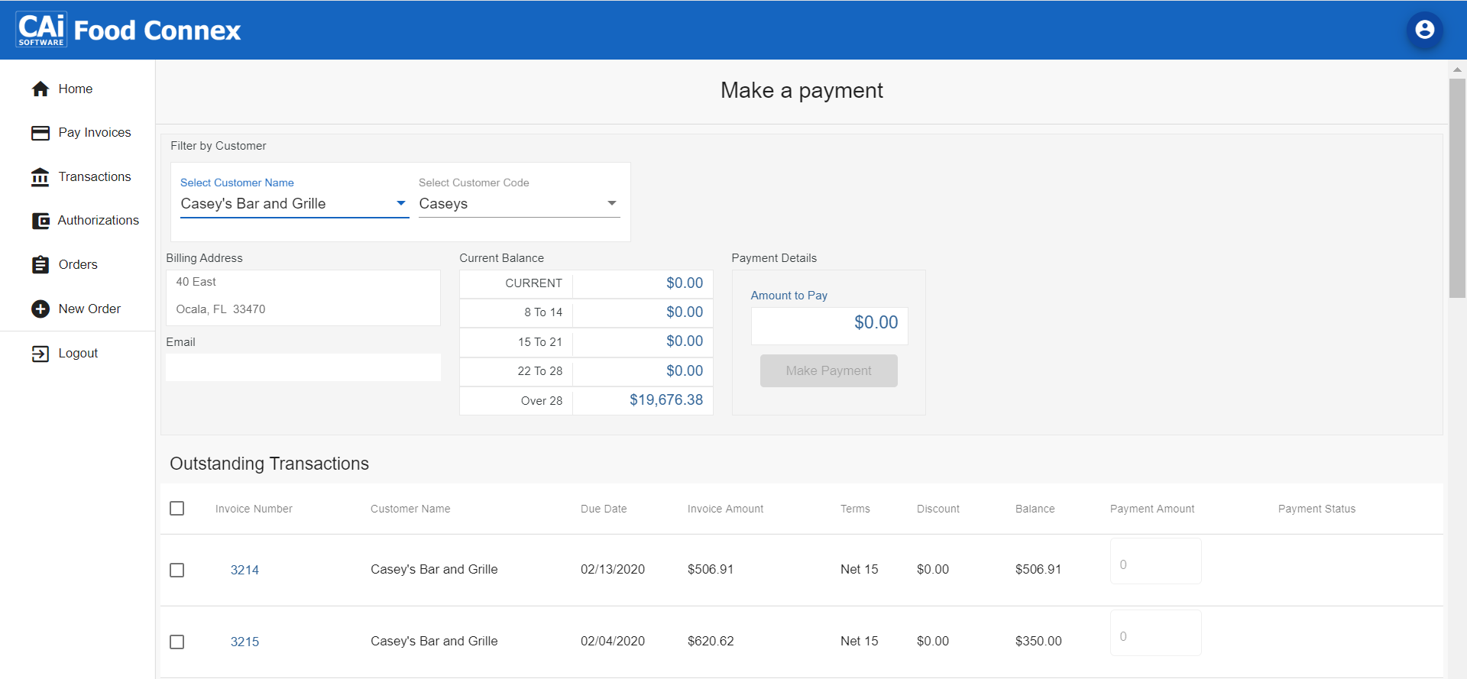Click the Payment Amount column header
The width and height of the screenshot is (1467, 679).
(x=1152, y=509)
